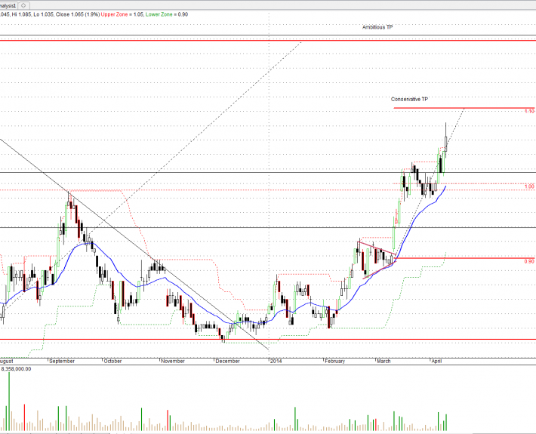The image size is (536, 434).
Task: Click the February label on time axis
Action: pos(335,362)
